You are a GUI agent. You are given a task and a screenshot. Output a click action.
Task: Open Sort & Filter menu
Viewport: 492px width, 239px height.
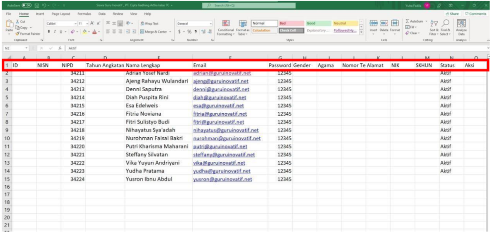click(434, 27)
